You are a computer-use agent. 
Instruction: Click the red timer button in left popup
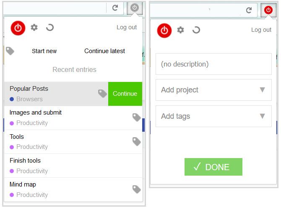tap(18, 28)
